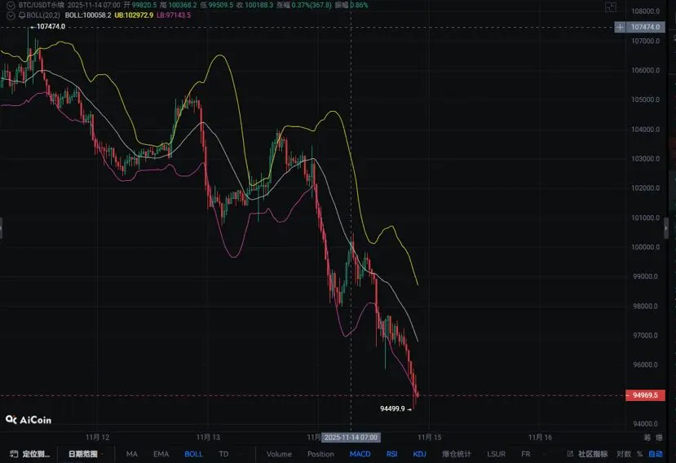Click the time axis crosshair label 2025-11-14 07:00
The height and width of the screenshot is (463, 676).
pos(351,438)
